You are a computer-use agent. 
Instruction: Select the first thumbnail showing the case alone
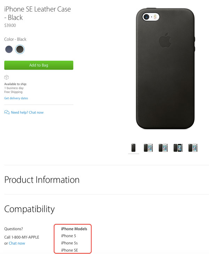point(134,148)
